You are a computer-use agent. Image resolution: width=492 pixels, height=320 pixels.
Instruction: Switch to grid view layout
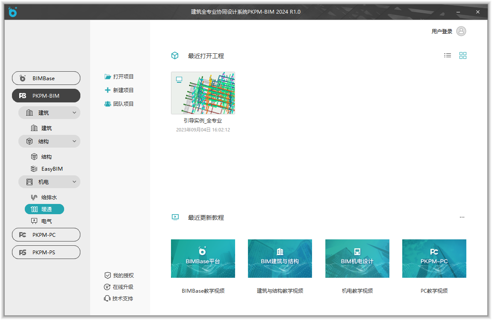463,55
